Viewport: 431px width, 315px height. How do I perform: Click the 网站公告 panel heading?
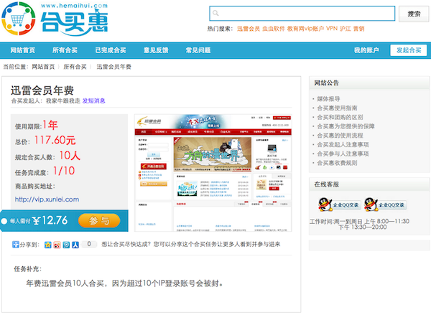326,83
